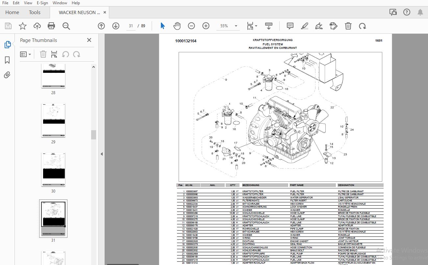The image size is (428, 265).
Task: Open the help question mark icon
Action: point(407,12)
